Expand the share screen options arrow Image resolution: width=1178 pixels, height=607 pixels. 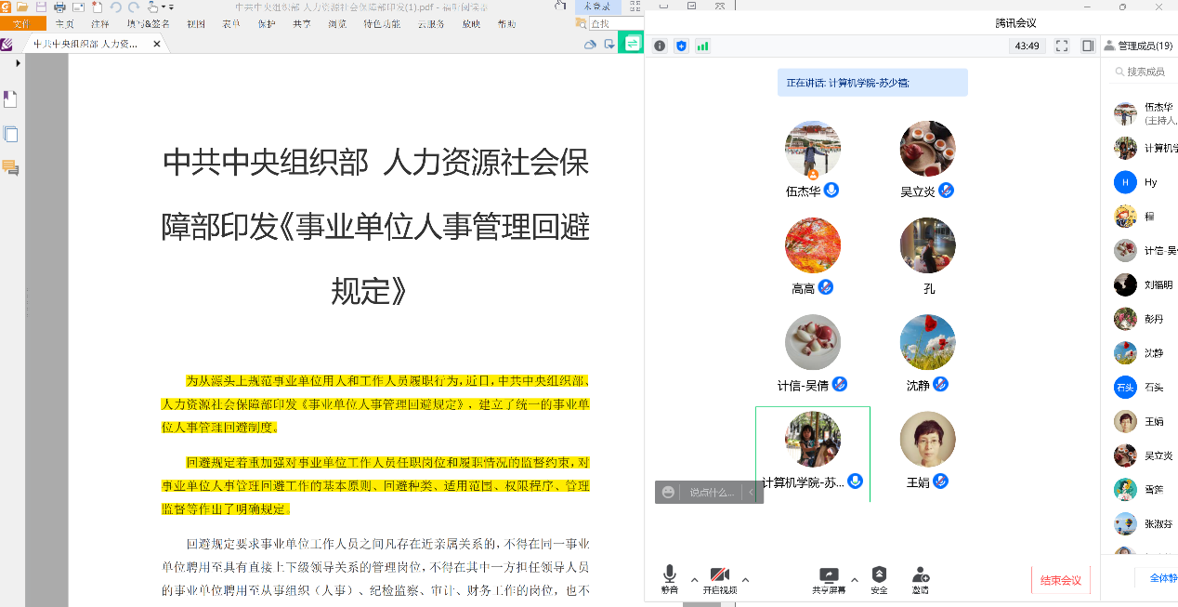pos(855,579)
